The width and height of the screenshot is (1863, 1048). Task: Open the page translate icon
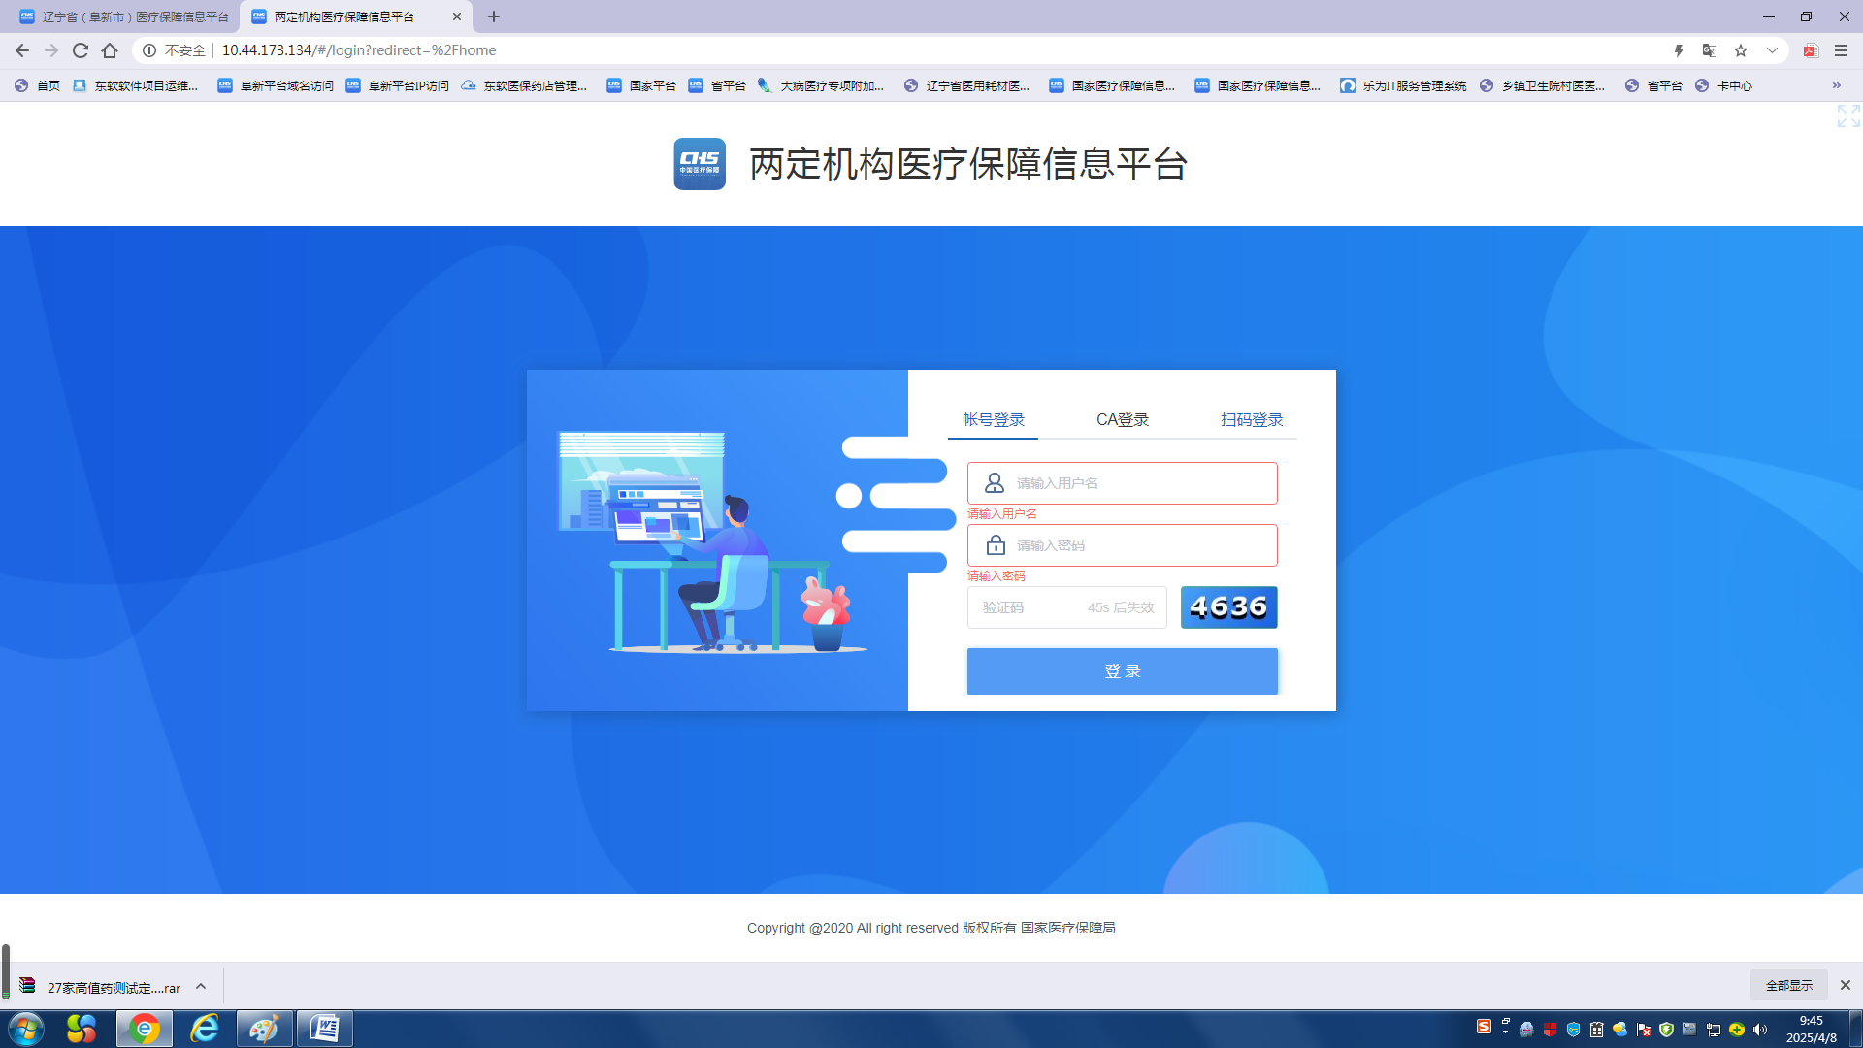[1710, 50]
